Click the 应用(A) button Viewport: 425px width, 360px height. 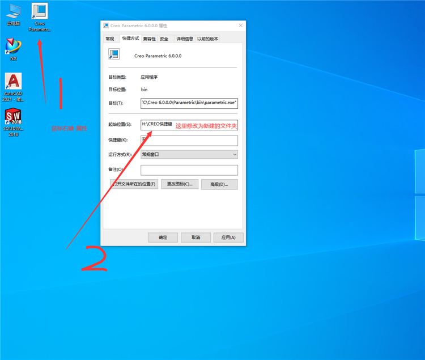pyautogui.click(x=228, y=238)
